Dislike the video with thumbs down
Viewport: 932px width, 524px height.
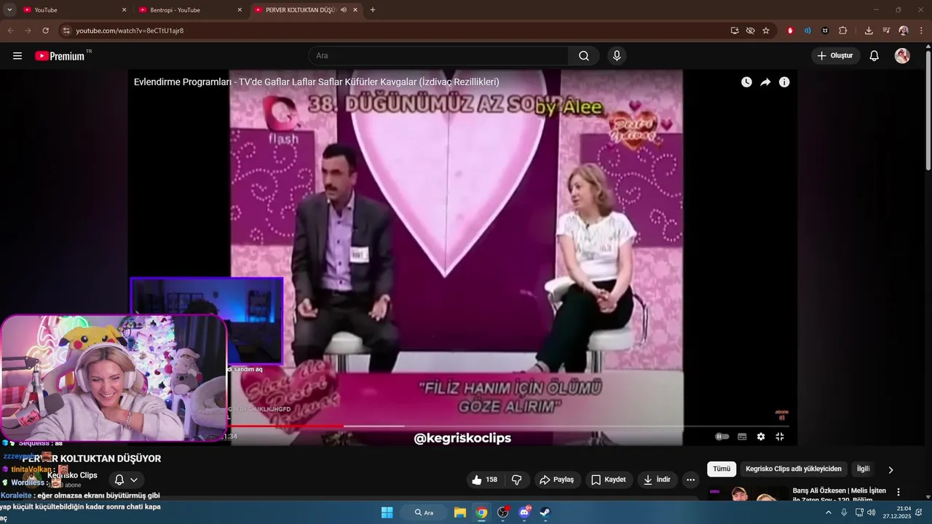coord(517,480)
